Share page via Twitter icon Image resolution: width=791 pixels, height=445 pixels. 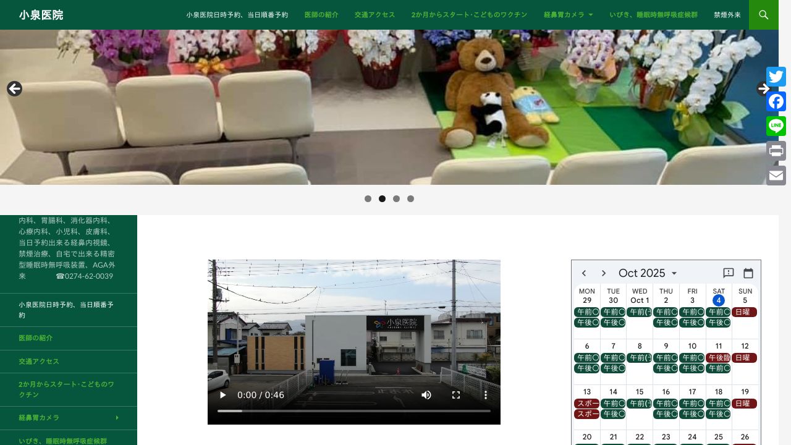coord(776,77)
